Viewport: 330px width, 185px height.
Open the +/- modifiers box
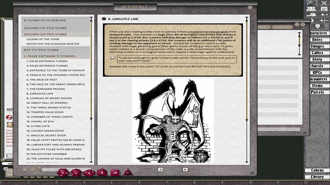(324, 21)
